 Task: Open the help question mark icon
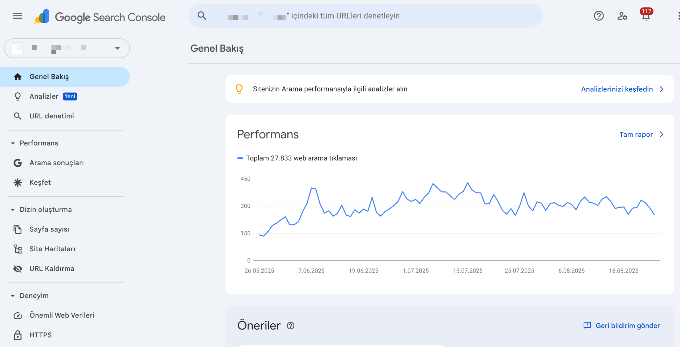(599, 16)
